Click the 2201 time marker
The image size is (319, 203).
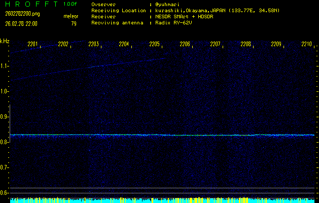click(32, 44)
